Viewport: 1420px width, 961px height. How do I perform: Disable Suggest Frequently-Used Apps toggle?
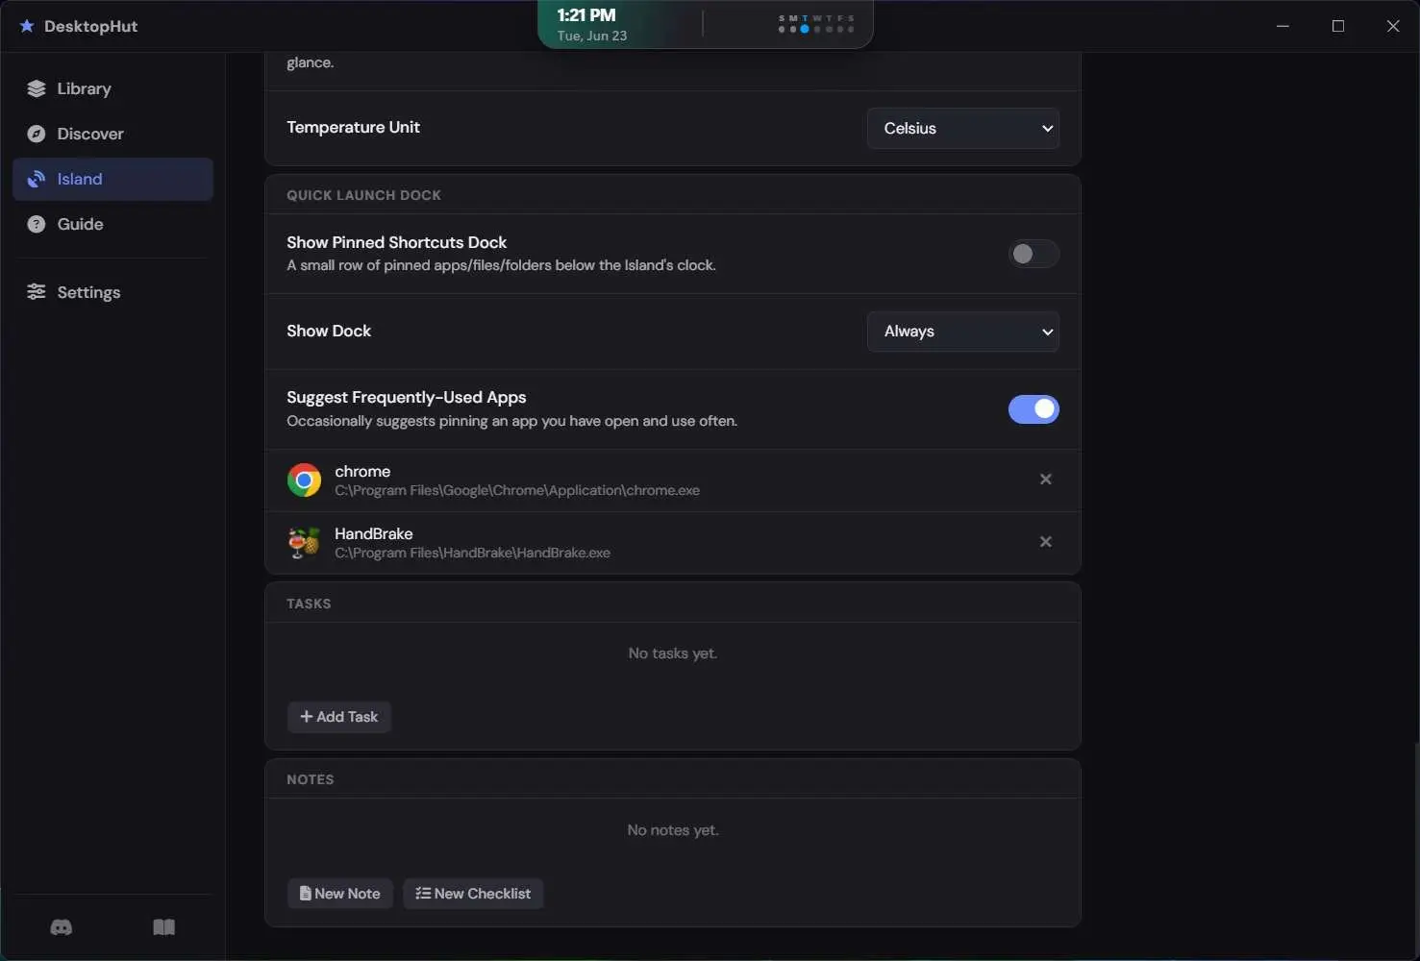(1034, 409)
